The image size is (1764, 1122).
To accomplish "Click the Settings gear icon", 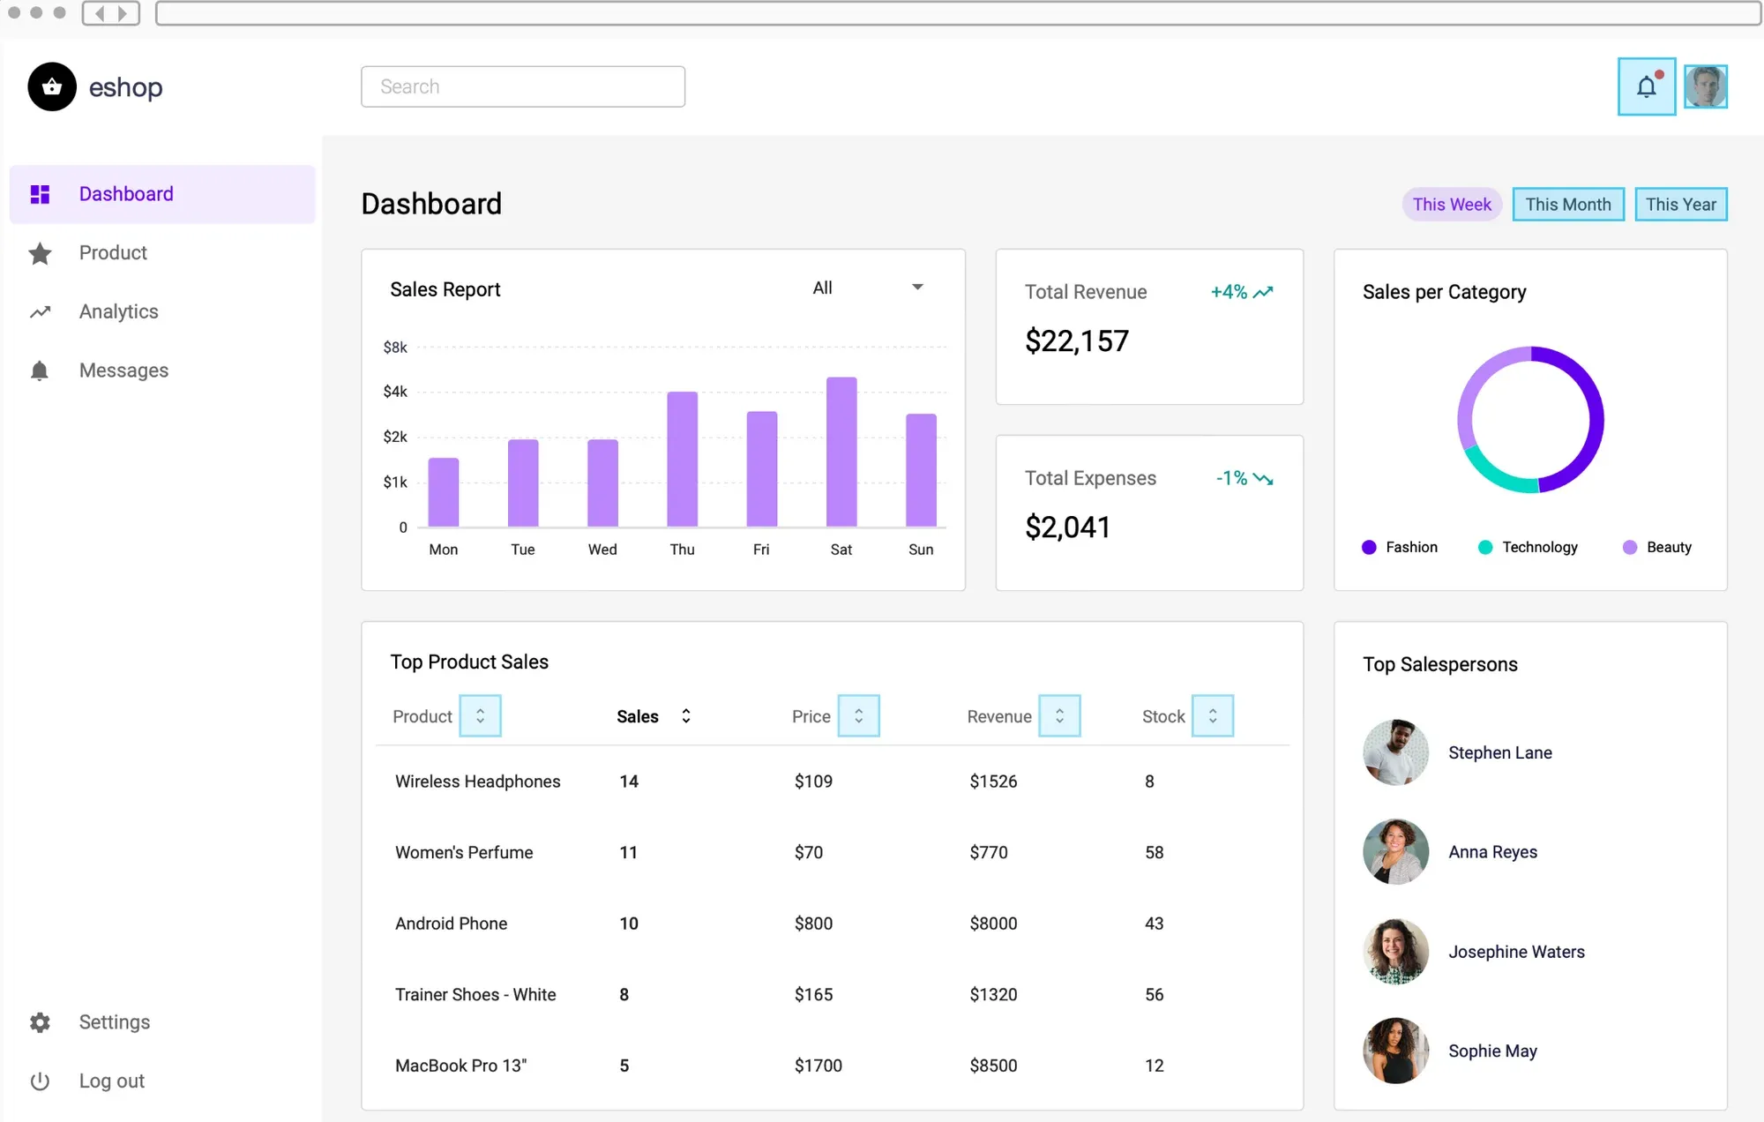I will [x=40, y=1022].
